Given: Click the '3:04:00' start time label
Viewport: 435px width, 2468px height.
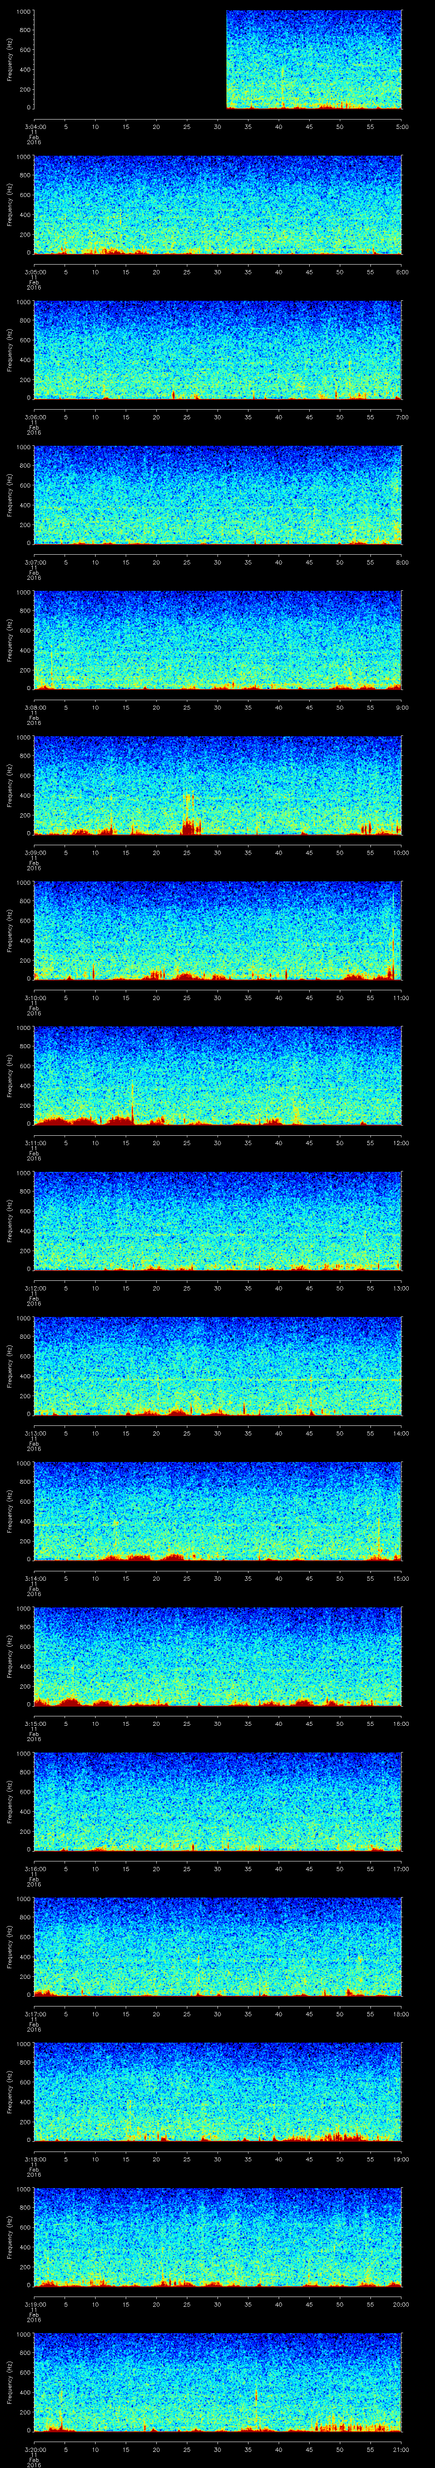Looking at the screenshot, I should point(34,126).
